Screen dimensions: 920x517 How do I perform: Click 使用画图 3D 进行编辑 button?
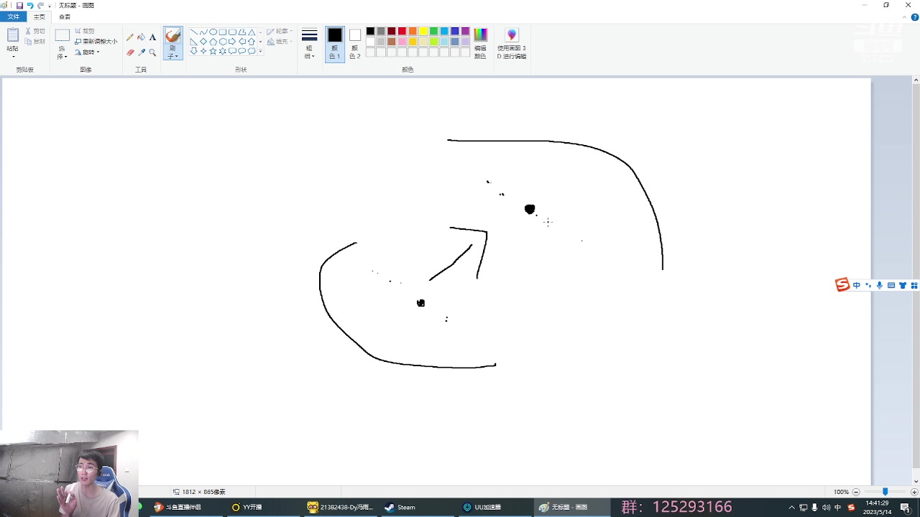[x=511, y=44]
